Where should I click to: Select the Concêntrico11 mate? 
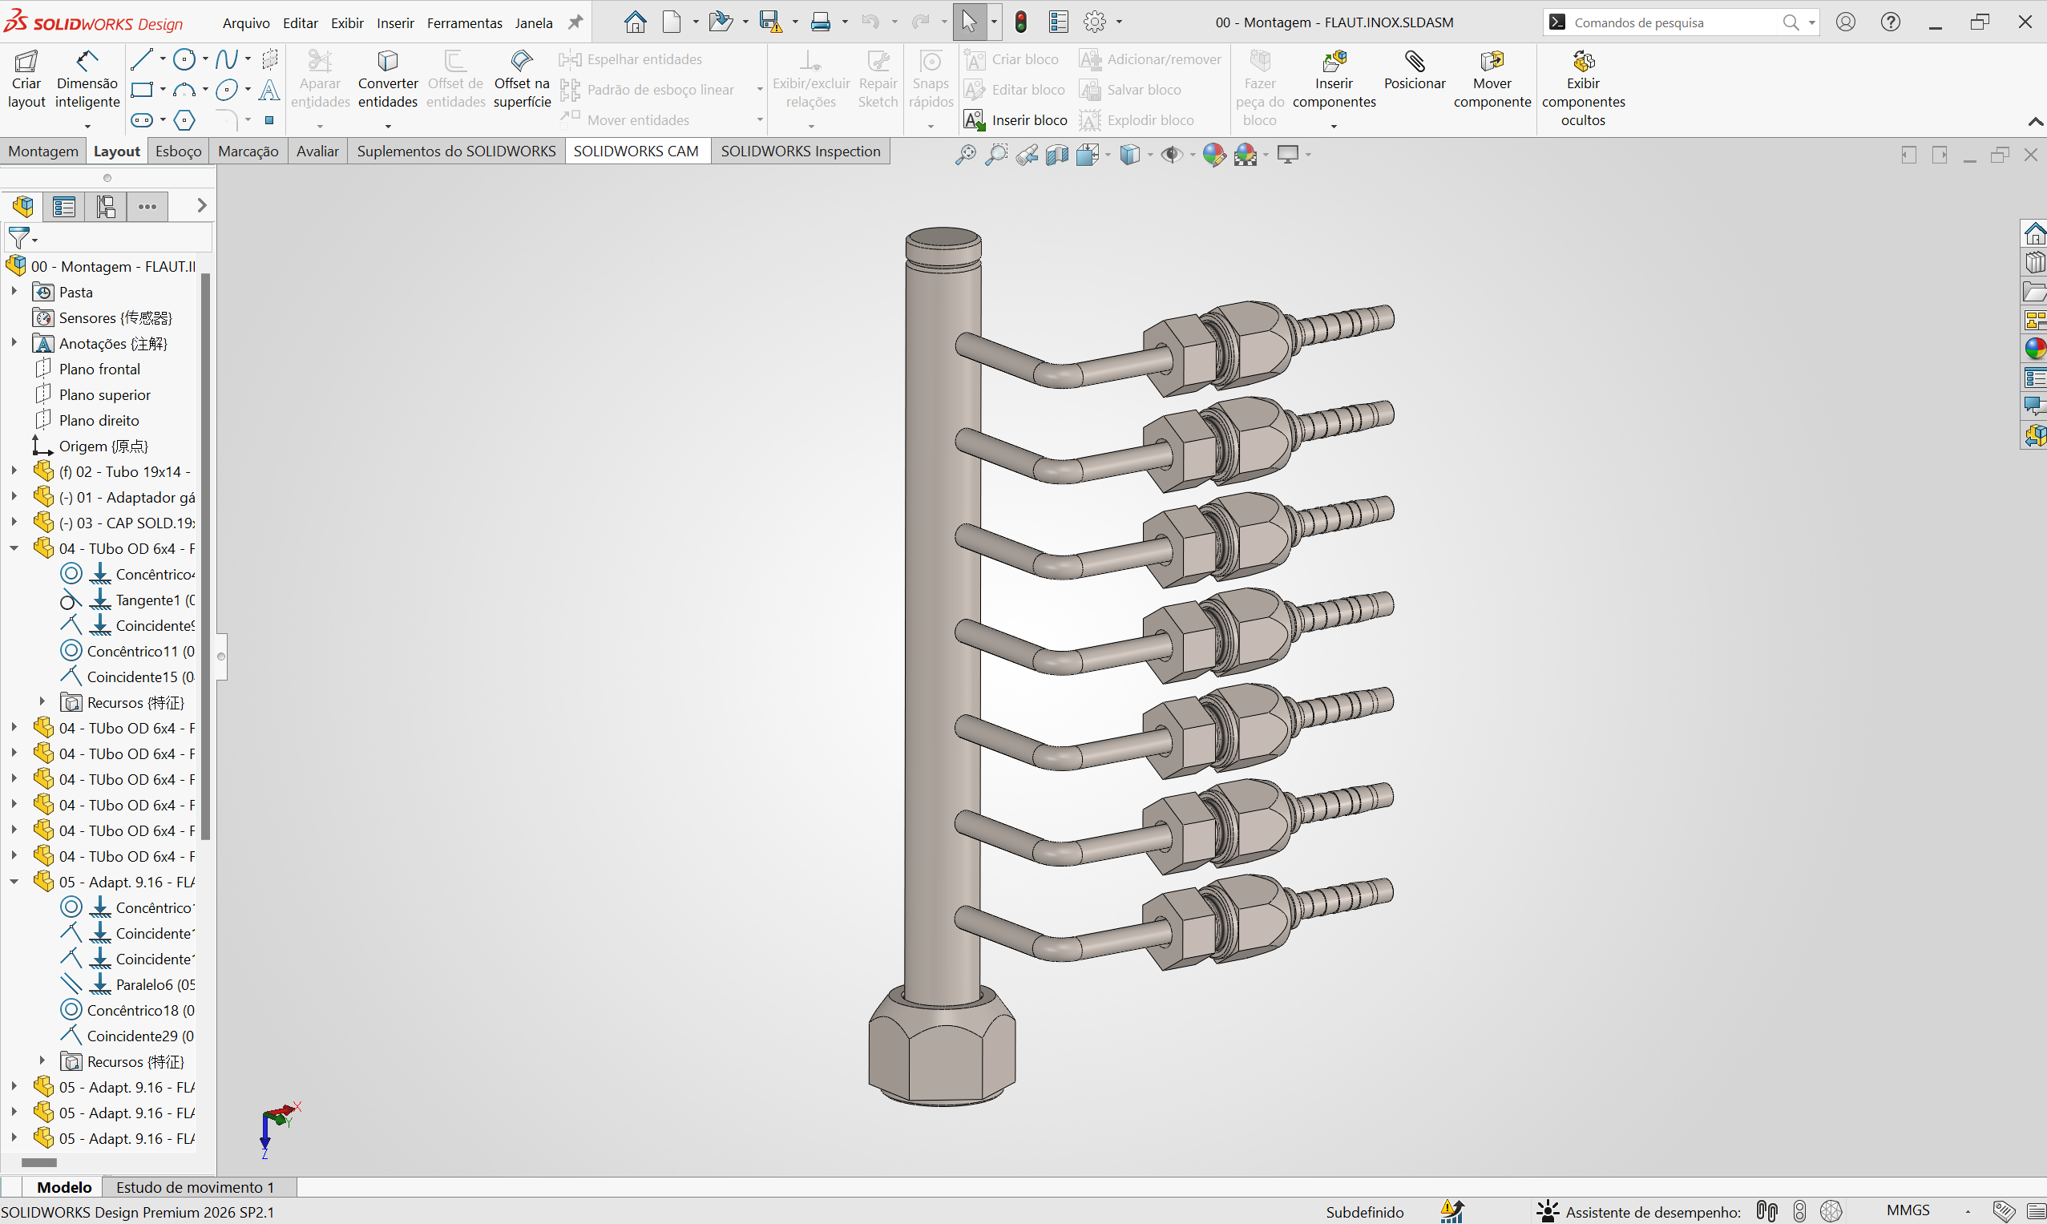click(x=141, y=651)
